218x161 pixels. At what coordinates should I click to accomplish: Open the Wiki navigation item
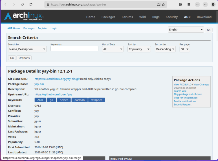[142, 17]
